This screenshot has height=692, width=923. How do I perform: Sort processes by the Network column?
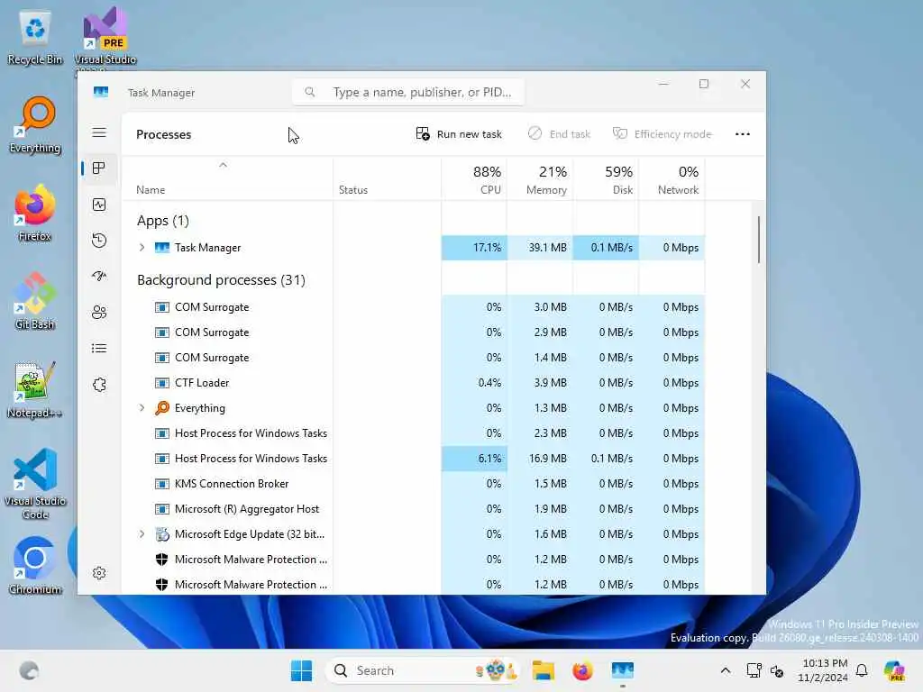coord(672,179)
